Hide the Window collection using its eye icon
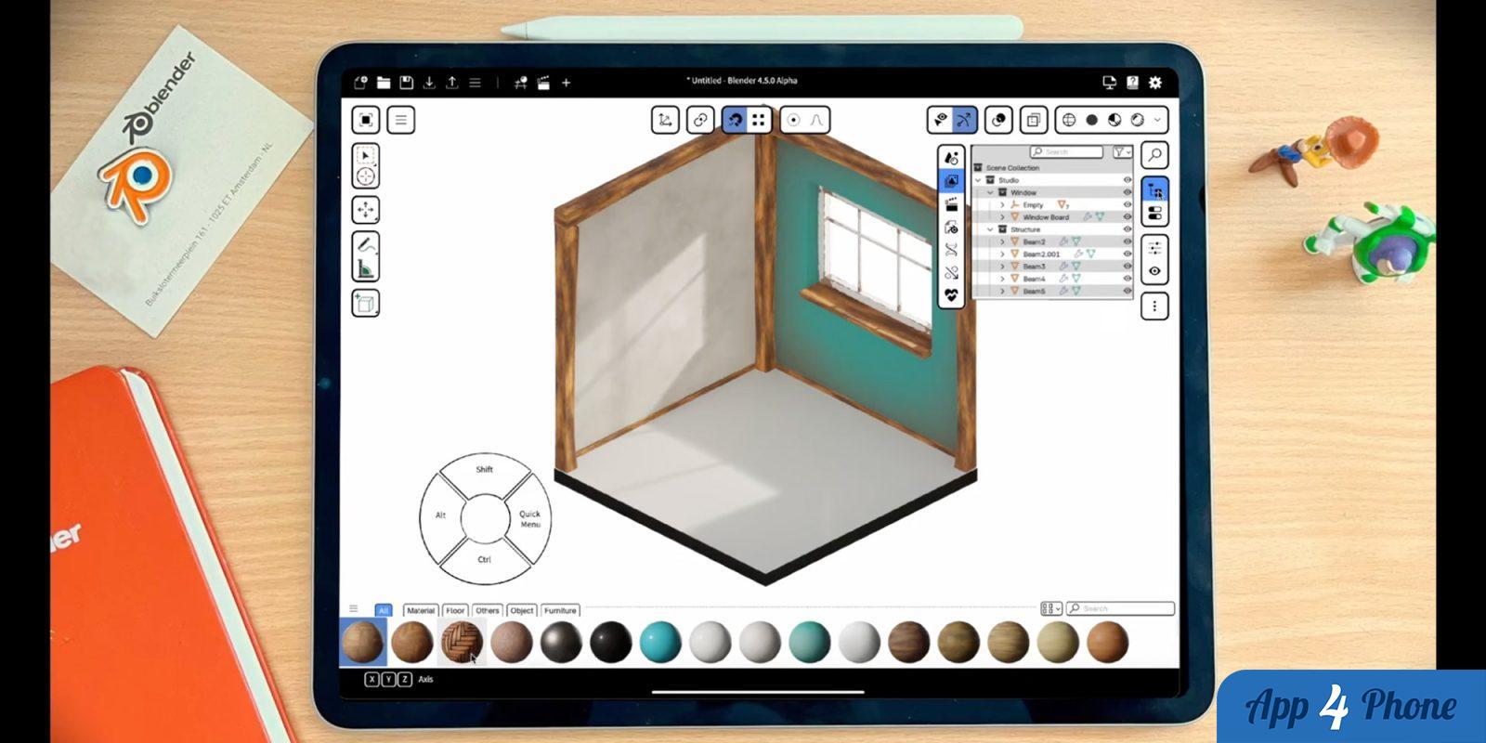 tap(1128, 192)
